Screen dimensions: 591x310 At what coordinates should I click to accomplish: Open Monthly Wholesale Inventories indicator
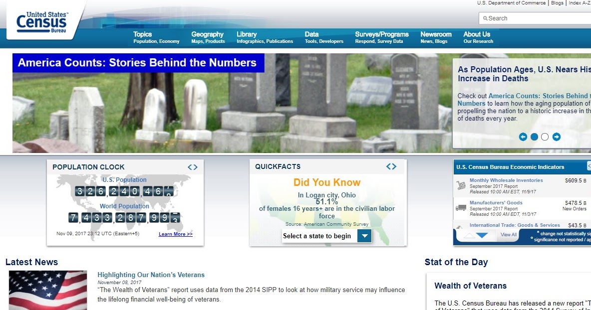tap(506, 180)
